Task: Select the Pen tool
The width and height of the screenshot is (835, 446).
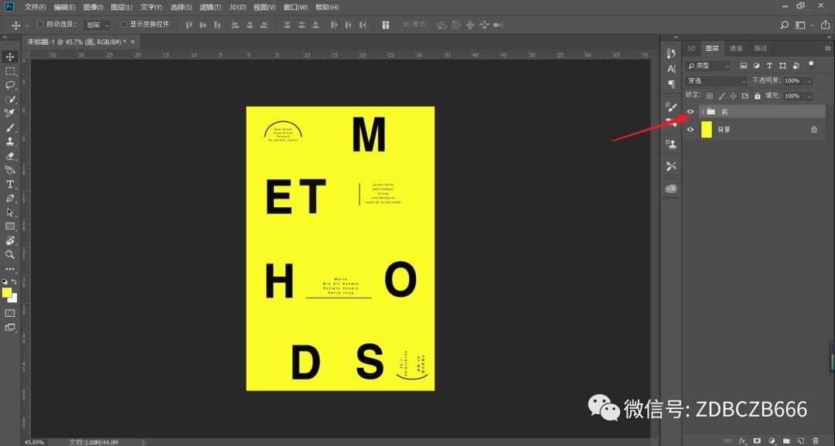Action: click(10, 198)
